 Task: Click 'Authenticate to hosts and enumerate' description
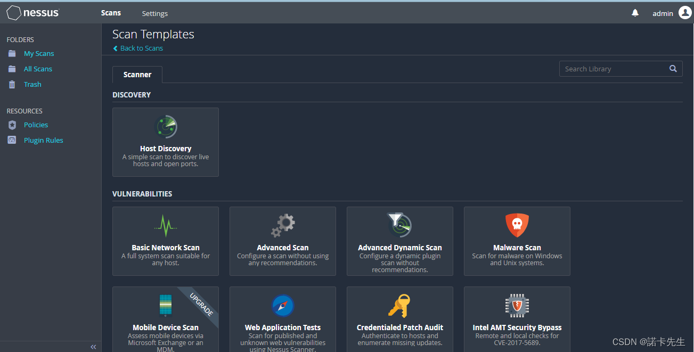(x=400, y=339)
